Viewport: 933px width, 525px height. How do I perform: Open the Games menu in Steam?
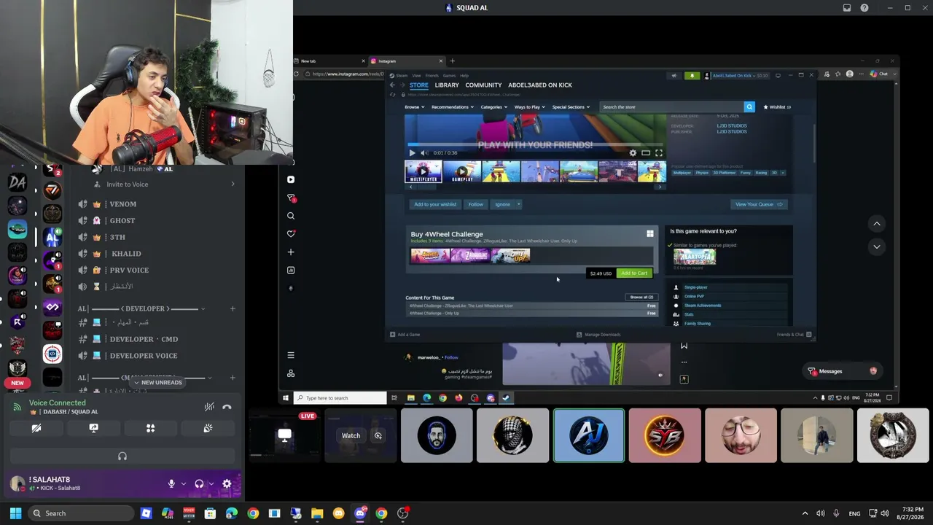click(449, 75)
